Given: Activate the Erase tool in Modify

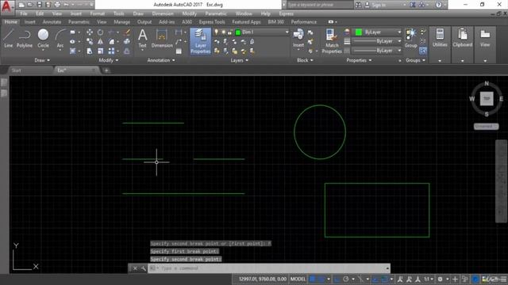Looking at the screenshot, I should tap(127, 32).
